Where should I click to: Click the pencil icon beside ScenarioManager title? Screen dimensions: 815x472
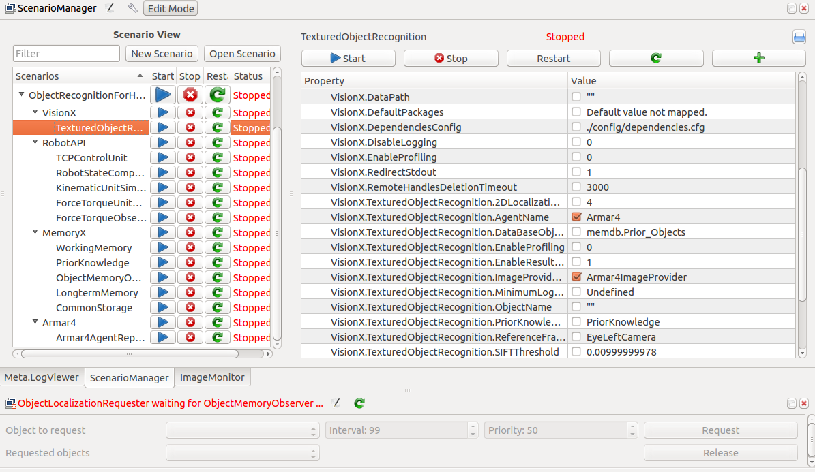point(110,8)
